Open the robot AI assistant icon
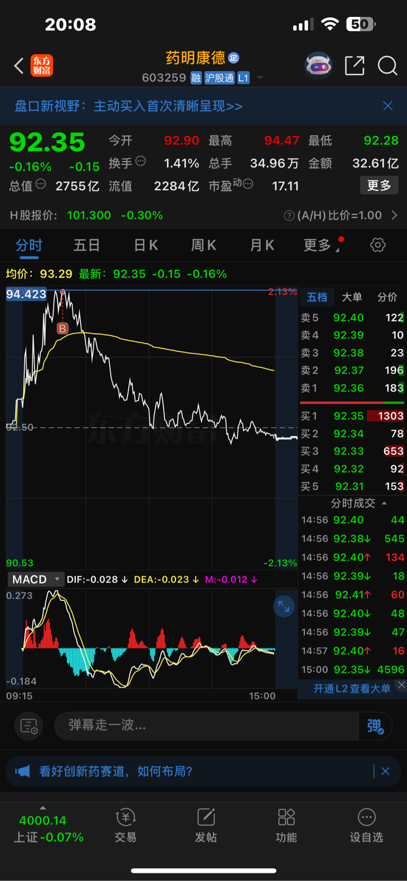 pyautogui.click(x=318, y=66)
